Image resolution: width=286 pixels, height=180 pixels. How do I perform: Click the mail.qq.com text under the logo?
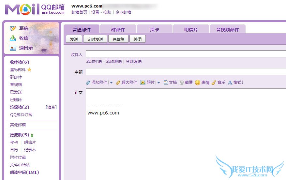point(53,13)
